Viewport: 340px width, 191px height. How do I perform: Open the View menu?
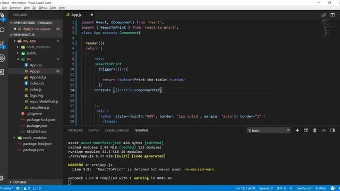tap(27, 7)
